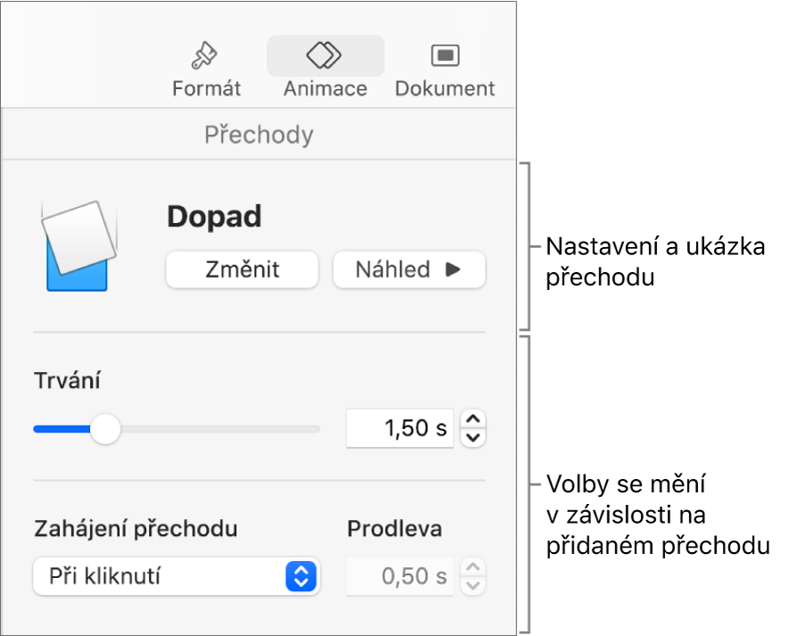Click the Dopad transition name
The height and width of the screenshot is (636, 797).
point(214,217)
